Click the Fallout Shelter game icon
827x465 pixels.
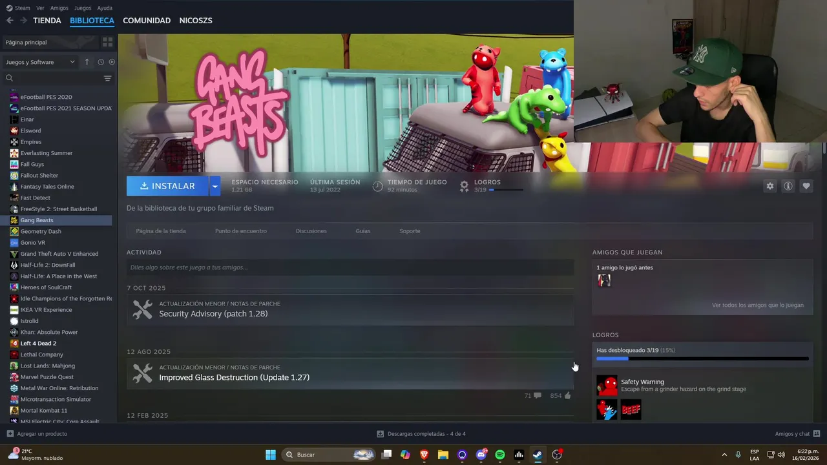[14, 176]
